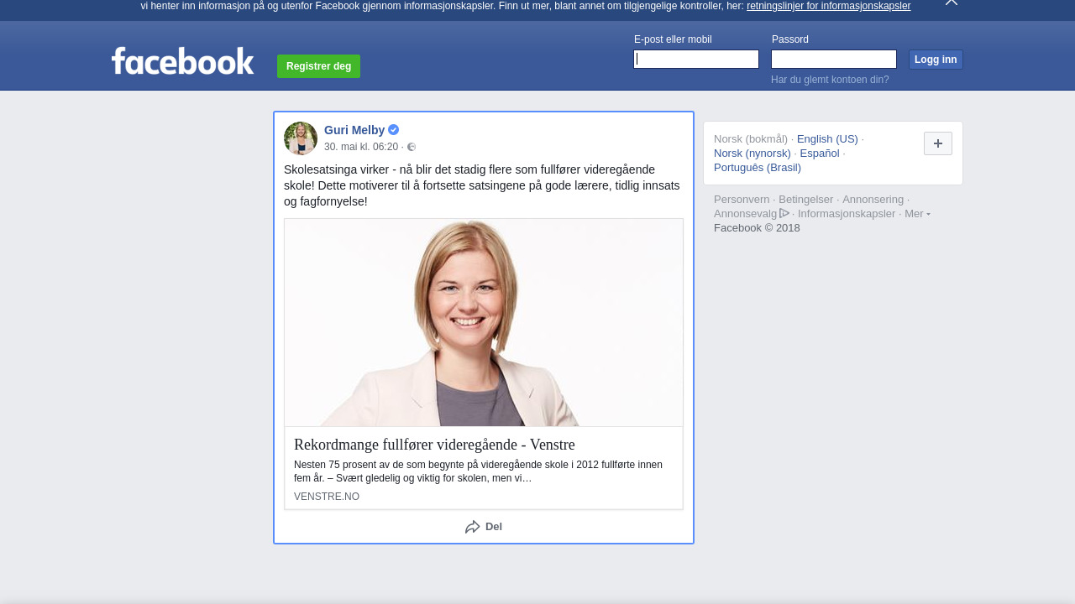Click the AdChoices triangle icon

coord(784,213)
